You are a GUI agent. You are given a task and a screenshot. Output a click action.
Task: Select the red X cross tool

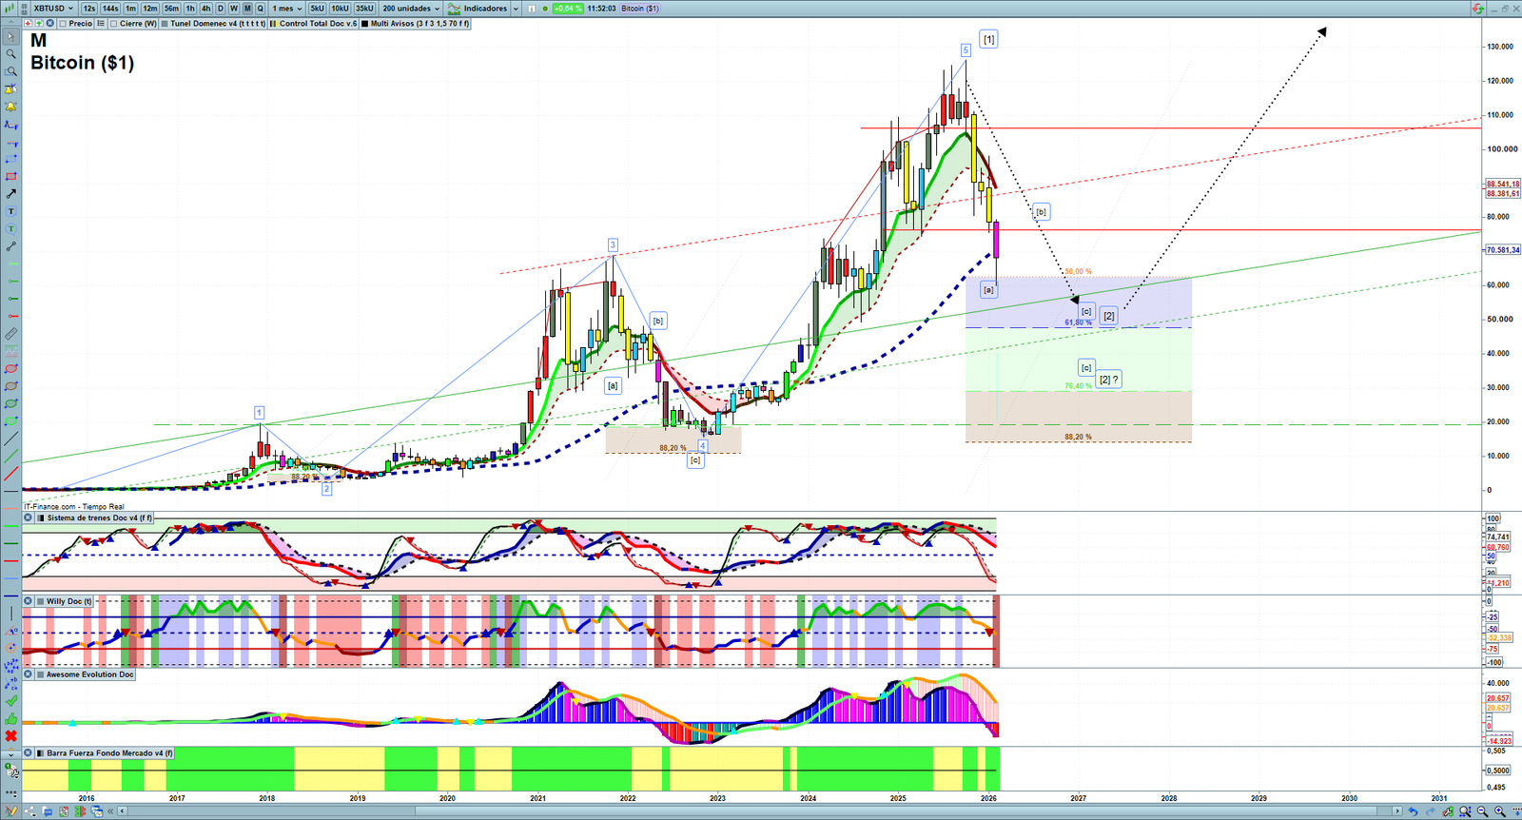pyautogui.click(x=10, y=735)
